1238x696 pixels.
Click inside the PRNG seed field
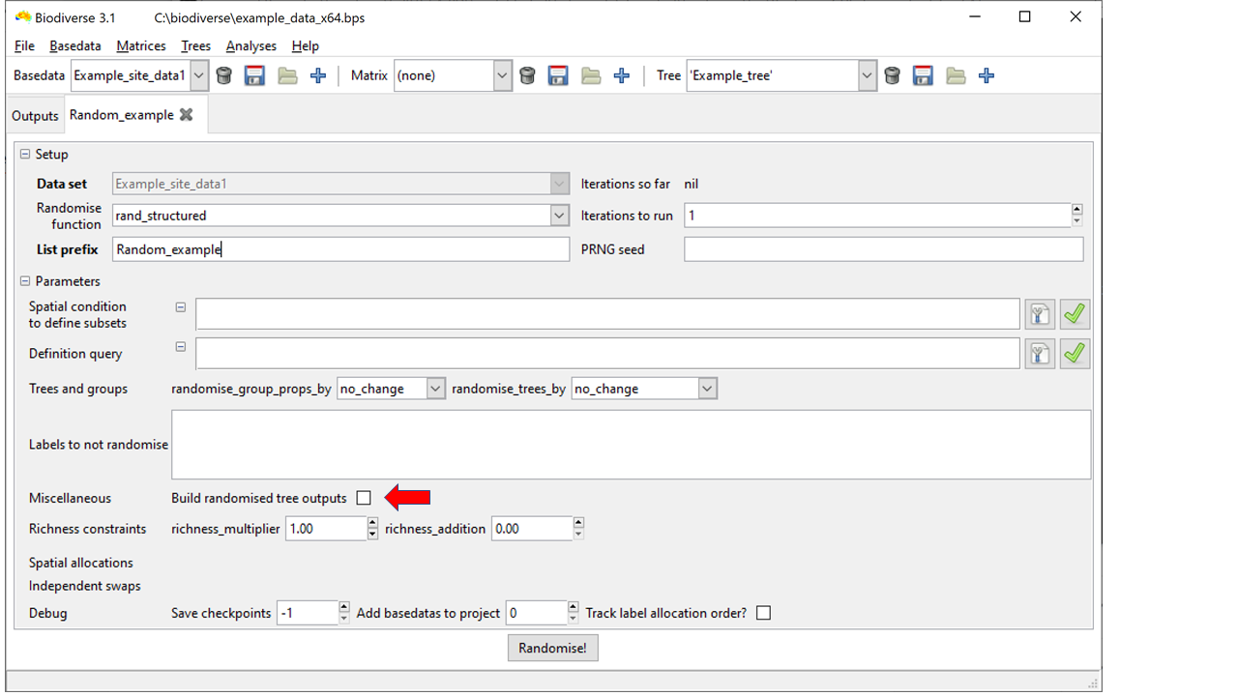coord(883,248)
